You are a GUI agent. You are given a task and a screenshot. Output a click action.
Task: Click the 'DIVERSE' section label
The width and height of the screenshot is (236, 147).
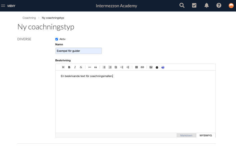(x=24, y=39)
